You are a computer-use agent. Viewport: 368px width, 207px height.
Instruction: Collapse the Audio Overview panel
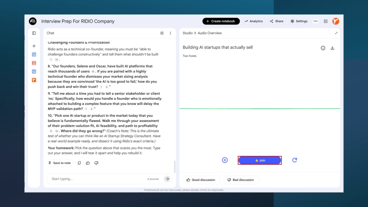click(336, 33)
